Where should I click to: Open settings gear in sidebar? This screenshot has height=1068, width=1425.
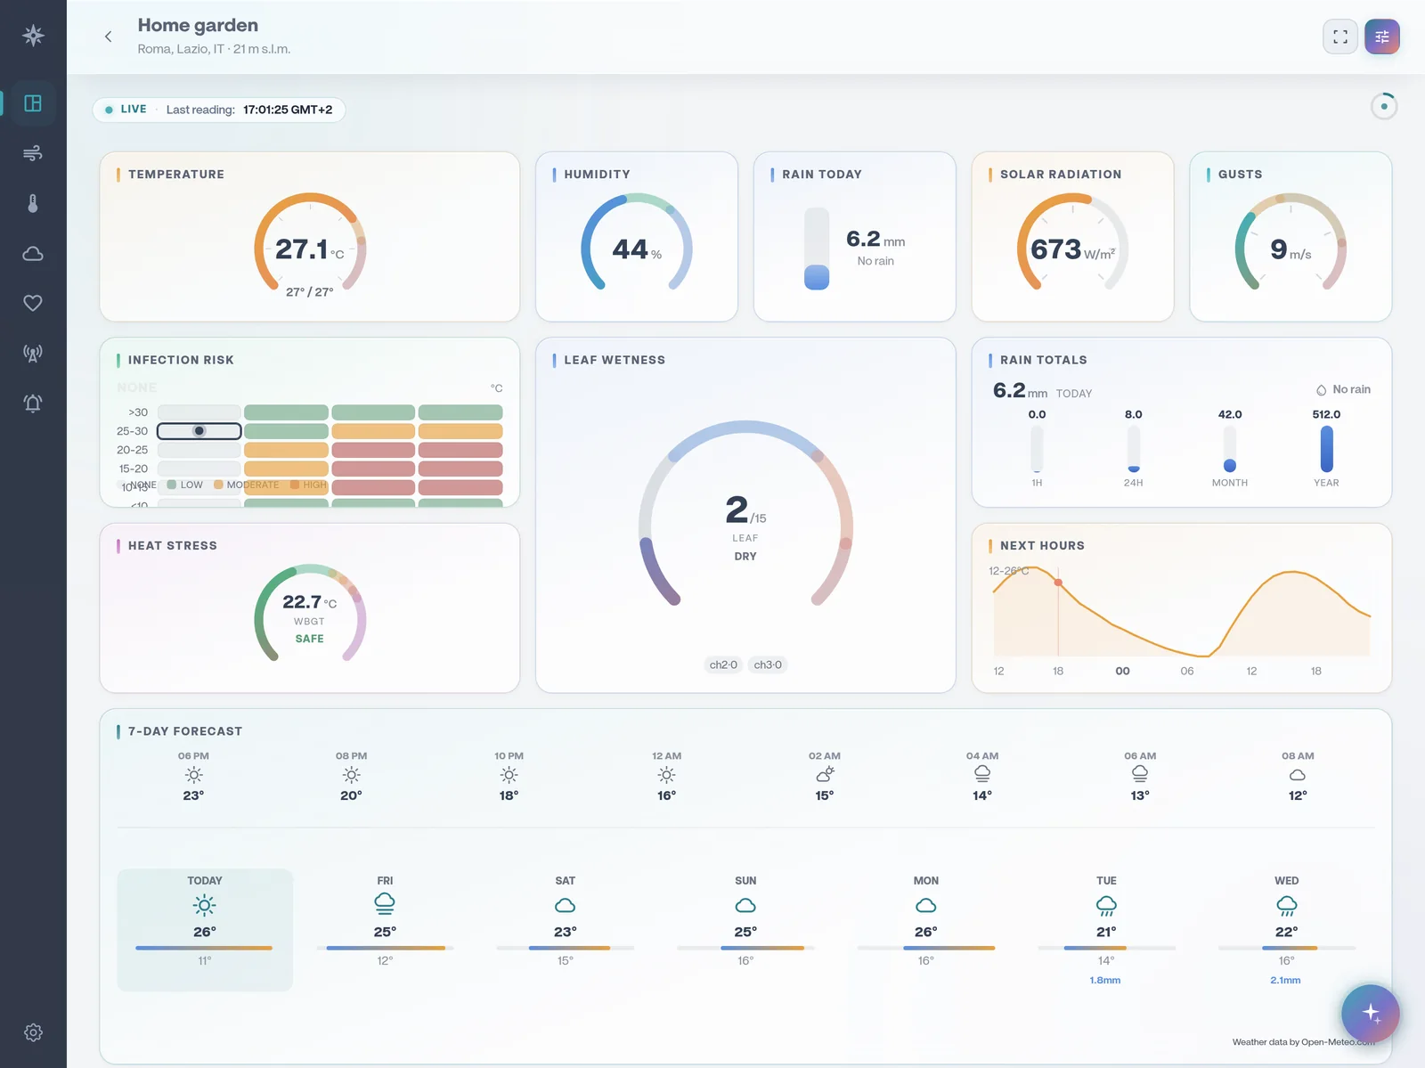click(x=33, y=1032)
